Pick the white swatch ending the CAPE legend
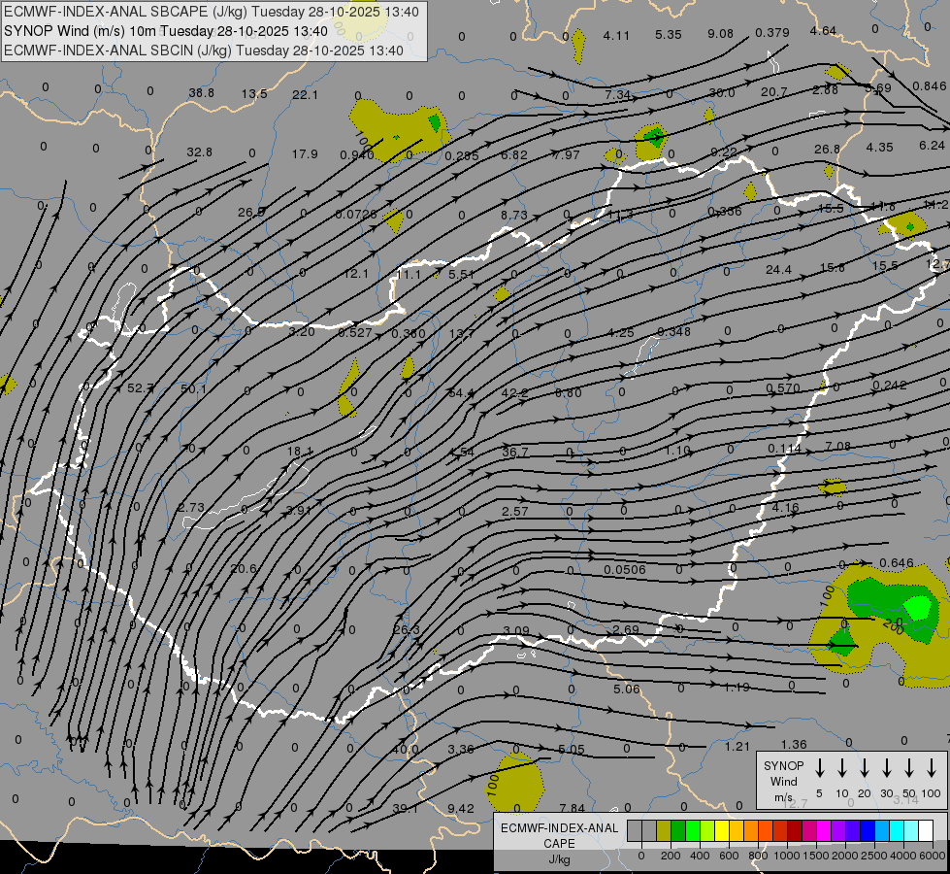Screen dimensions: 950x874 coord(926,831)
